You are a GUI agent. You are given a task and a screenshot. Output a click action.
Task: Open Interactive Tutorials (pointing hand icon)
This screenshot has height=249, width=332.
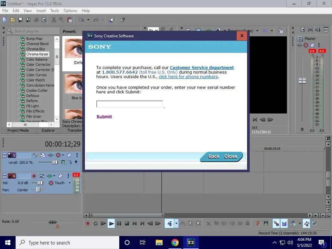[x=112, y=20]
